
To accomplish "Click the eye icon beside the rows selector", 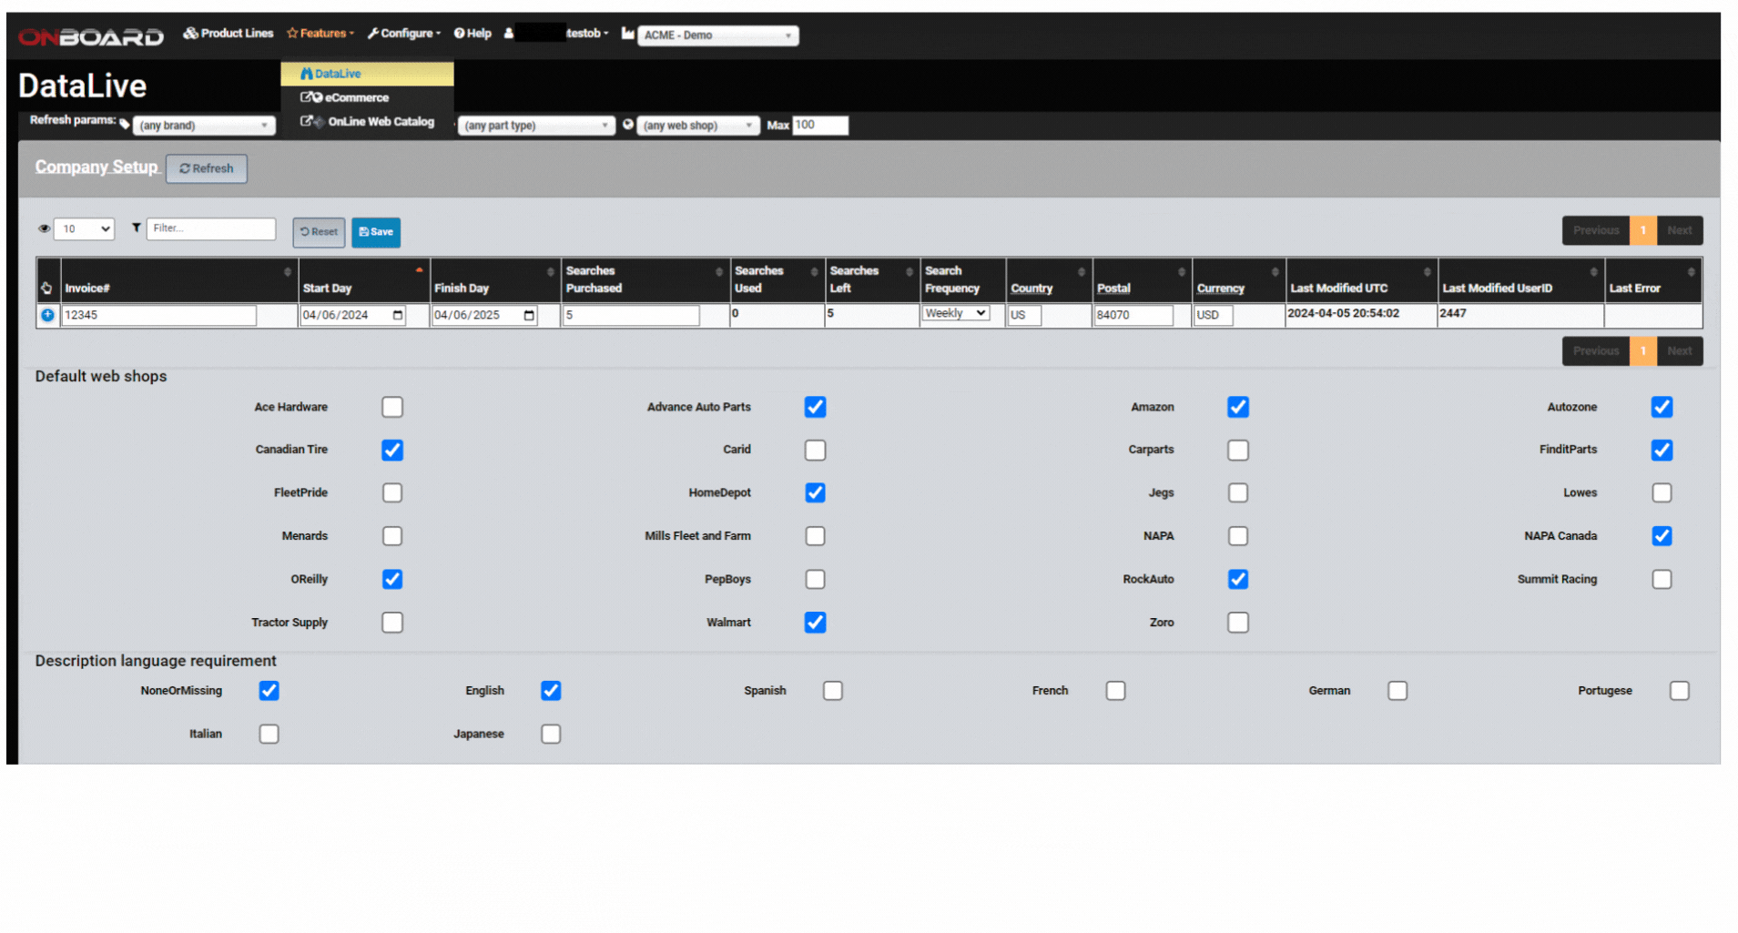I will coord(44,228).
